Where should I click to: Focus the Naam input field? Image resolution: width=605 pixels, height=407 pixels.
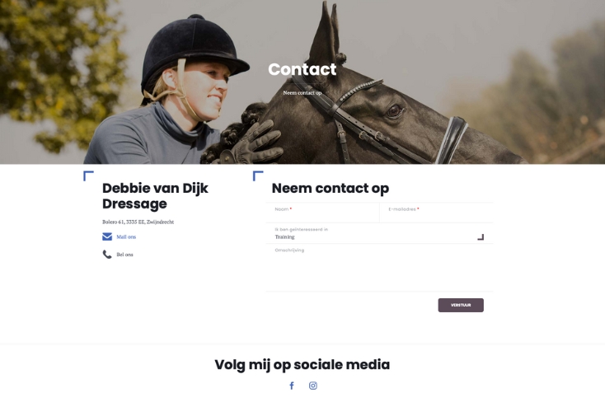(322, 213)
